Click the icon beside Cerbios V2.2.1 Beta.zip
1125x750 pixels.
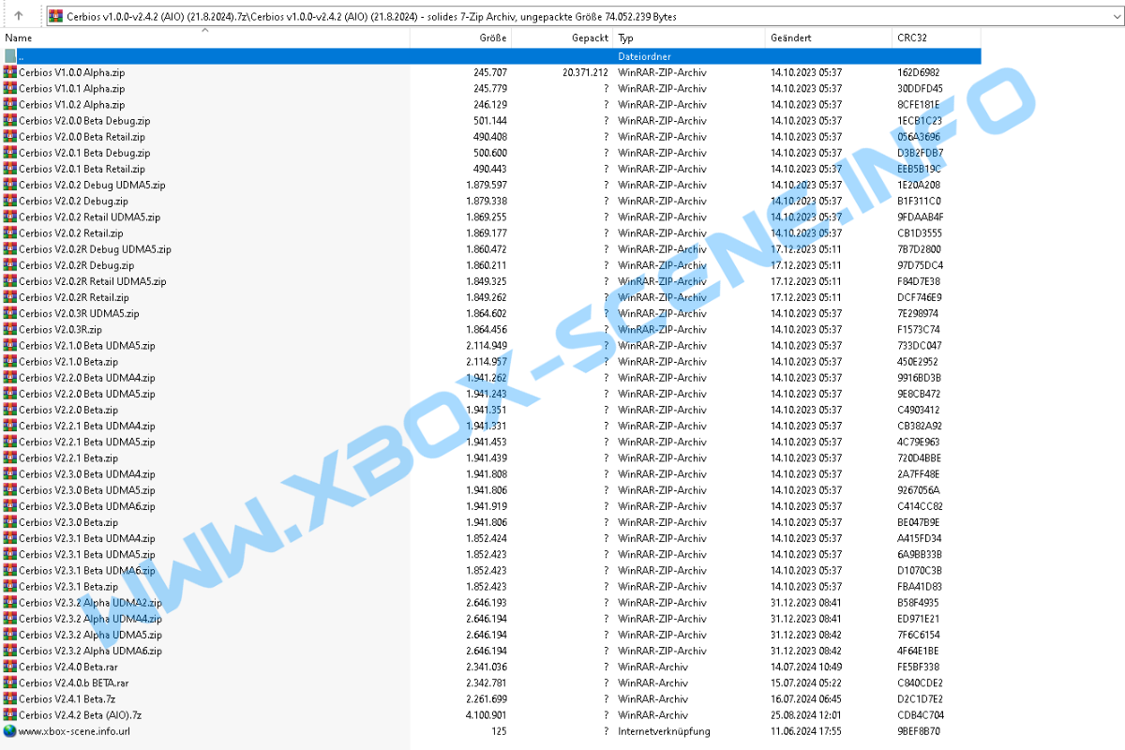pyautogui.click(x=10, y=457)
